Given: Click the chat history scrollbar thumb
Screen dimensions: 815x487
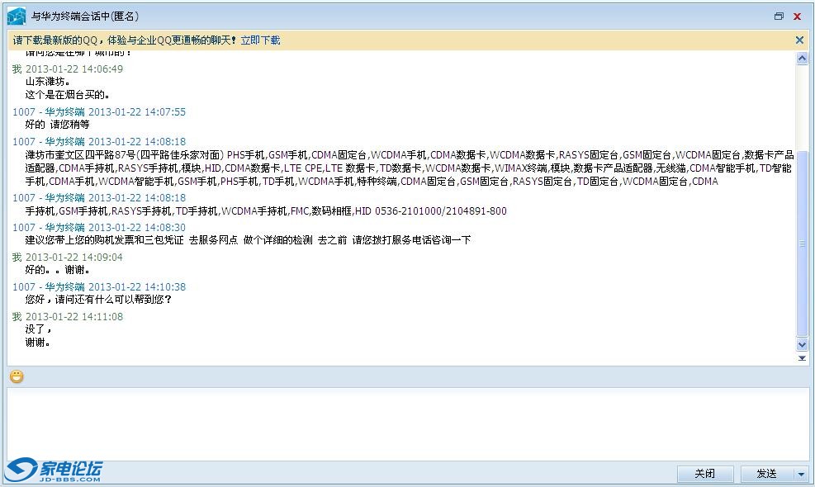Looking at the screenshot, I should click(x=802, y=243).
